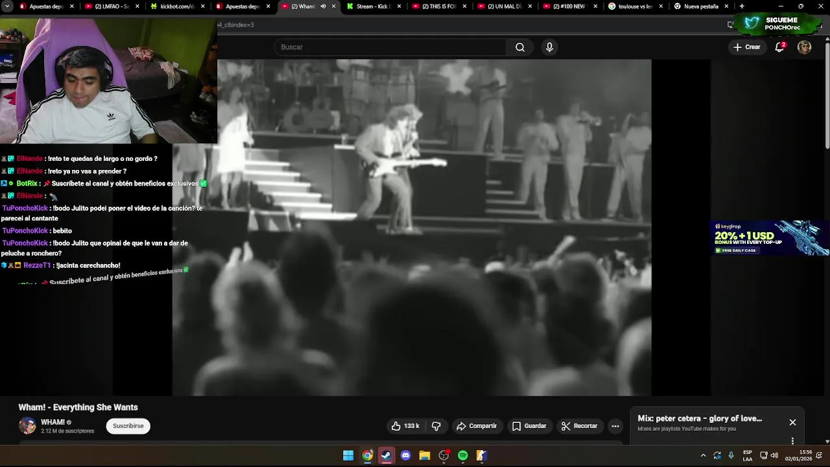Open Google Chrome from taskbar

368,455
